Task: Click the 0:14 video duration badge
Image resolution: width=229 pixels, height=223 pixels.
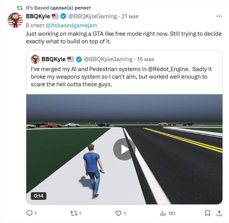Action: tap(38, 196)
